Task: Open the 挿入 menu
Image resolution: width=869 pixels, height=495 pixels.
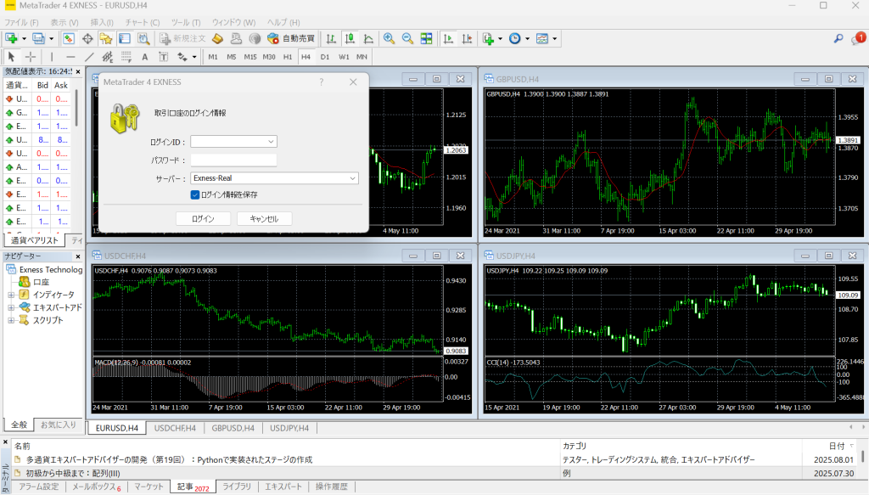Action: pyautogui.click(x=102, y=22)
